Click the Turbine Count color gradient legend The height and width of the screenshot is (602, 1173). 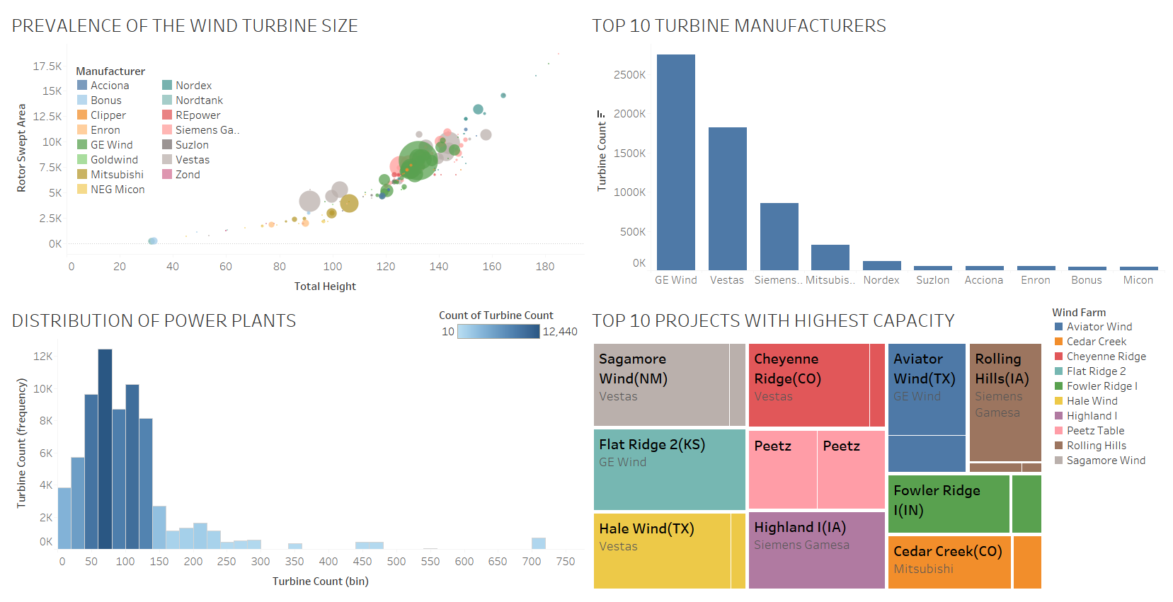click(x=498, y=331)
